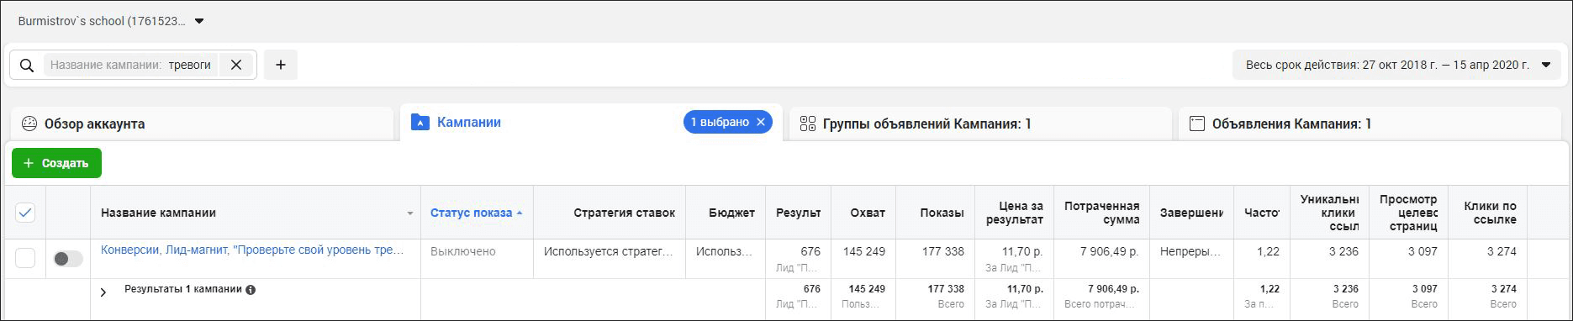1573x321 pixels.
Task: Remove the campaign name filter with X
Action: click(x=236, y=65)
